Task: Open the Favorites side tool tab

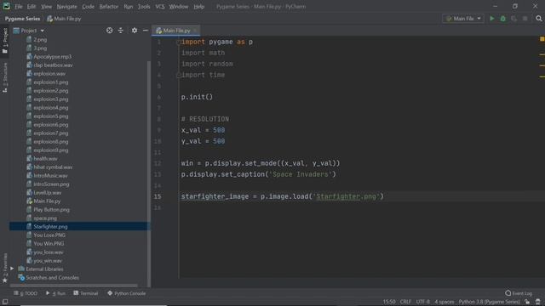Action: [x=5, y=268]
